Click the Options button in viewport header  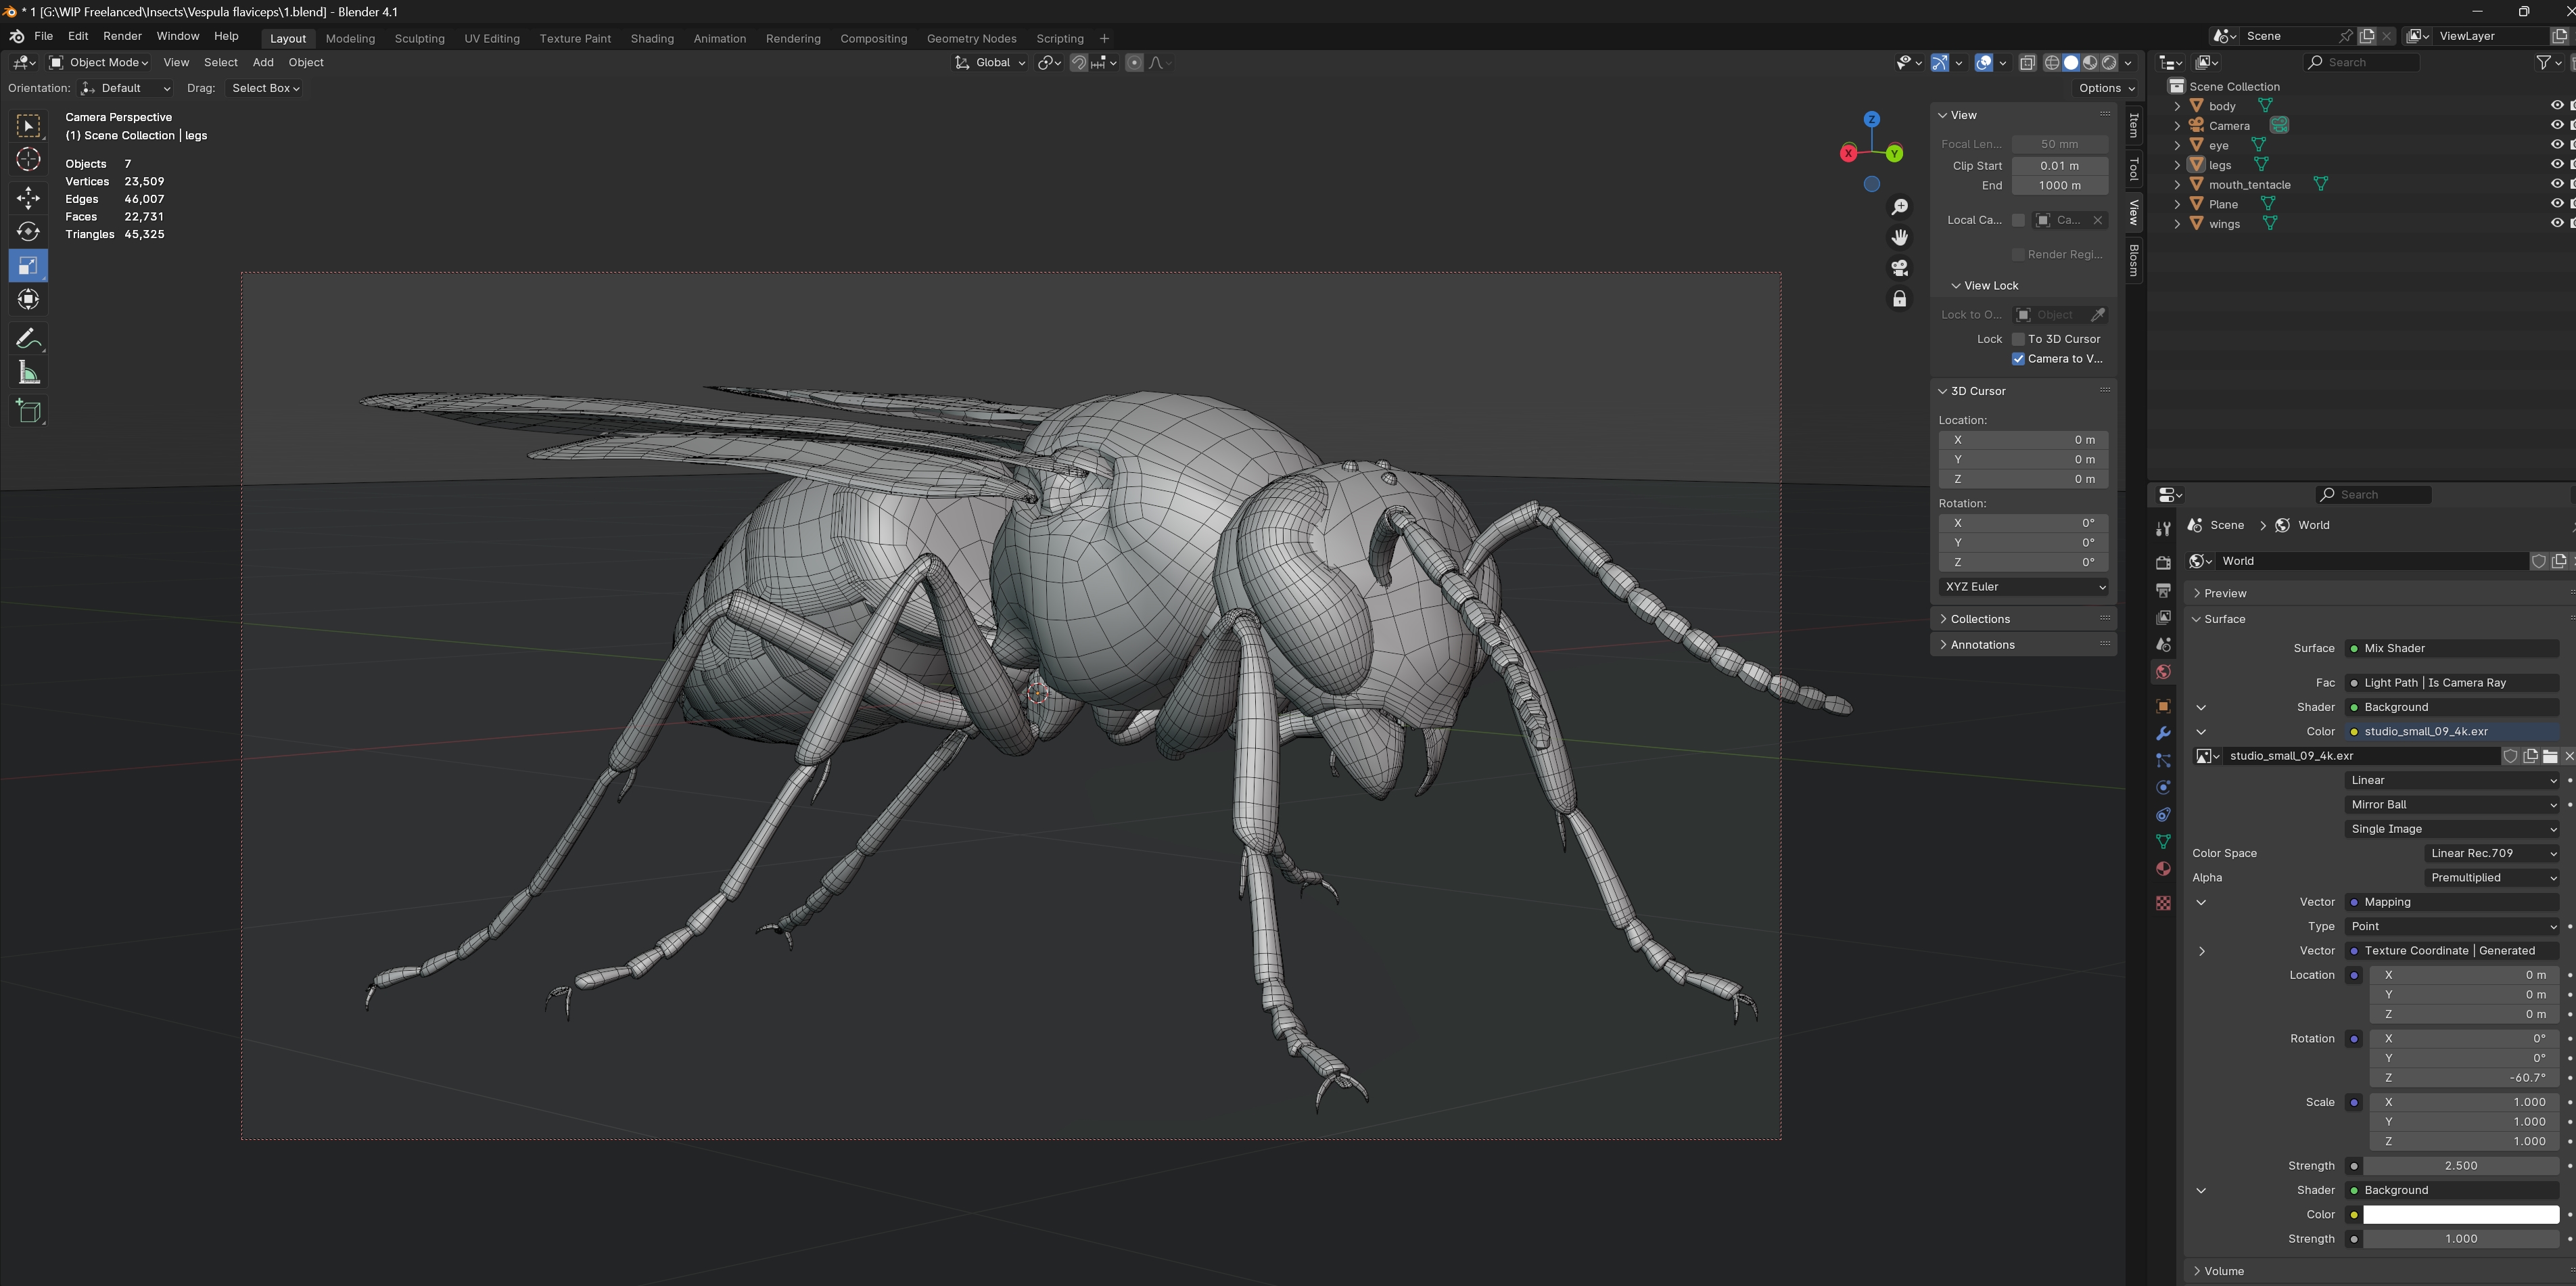(x=2106, y=88)
